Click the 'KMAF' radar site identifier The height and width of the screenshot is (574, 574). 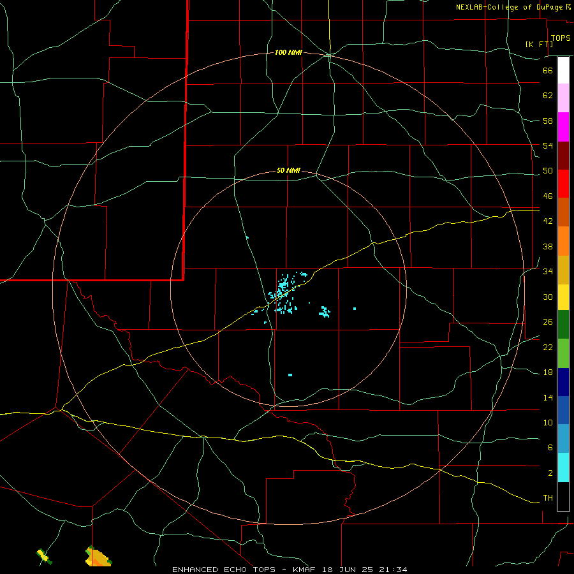[304, 570]
